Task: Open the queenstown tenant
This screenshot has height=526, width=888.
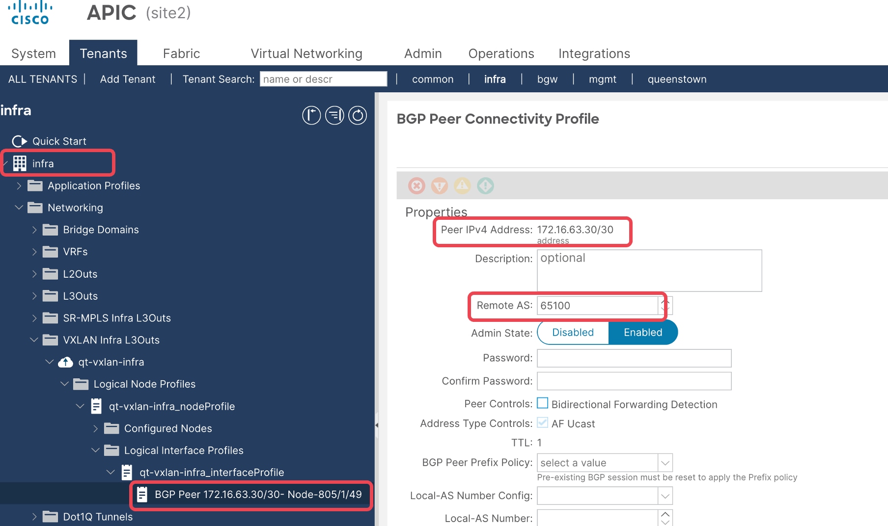Action: (x=677, y=79)
